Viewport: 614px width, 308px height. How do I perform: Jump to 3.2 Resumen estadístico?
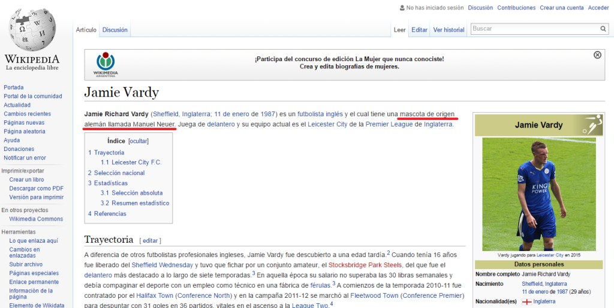coord(135,203)
